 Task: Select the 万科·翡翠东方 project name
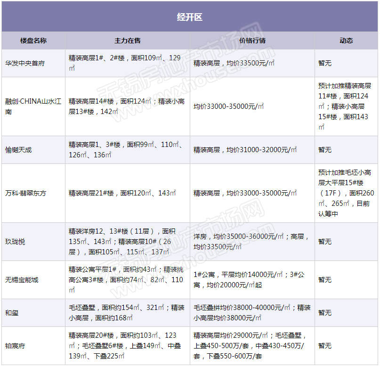26,193
